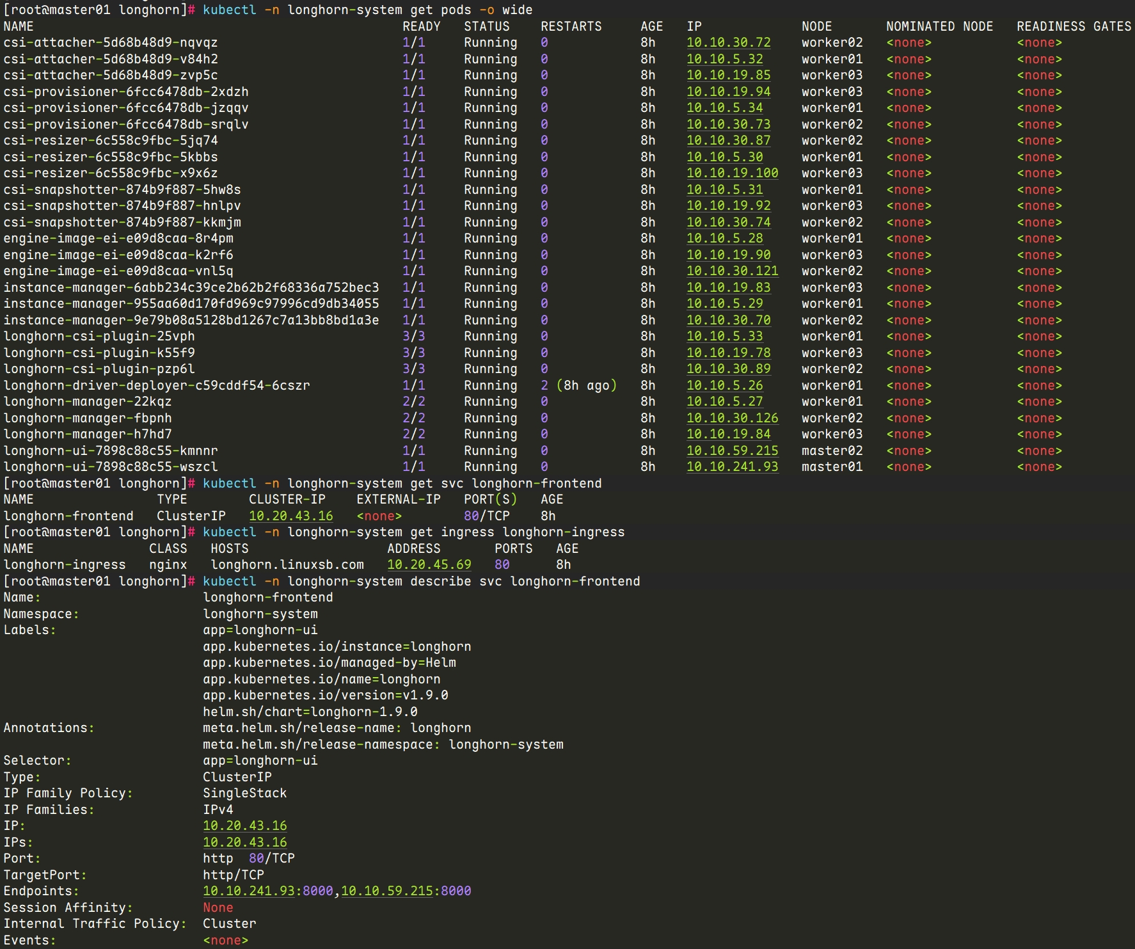This screenshot has height=949, width=1135.
Task: Click the helm.sh/chart=longhorn-1.9.0 label
Action: pyautogui.click(x=310, y=712)
